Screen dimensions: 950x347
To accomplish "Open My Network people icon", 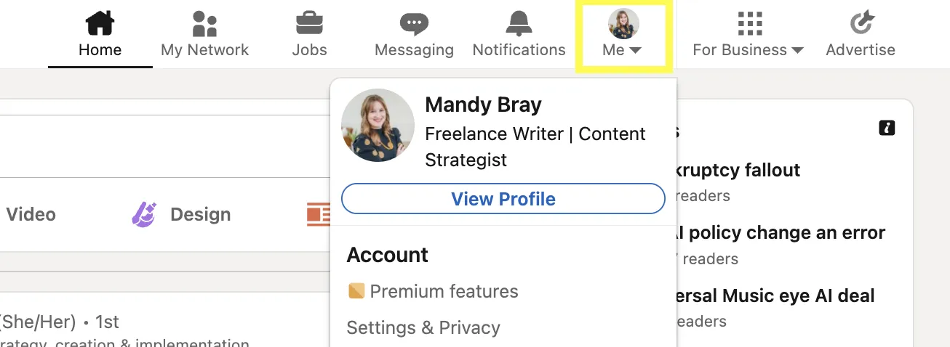I will pyautogui.click(x=204, y=23).
